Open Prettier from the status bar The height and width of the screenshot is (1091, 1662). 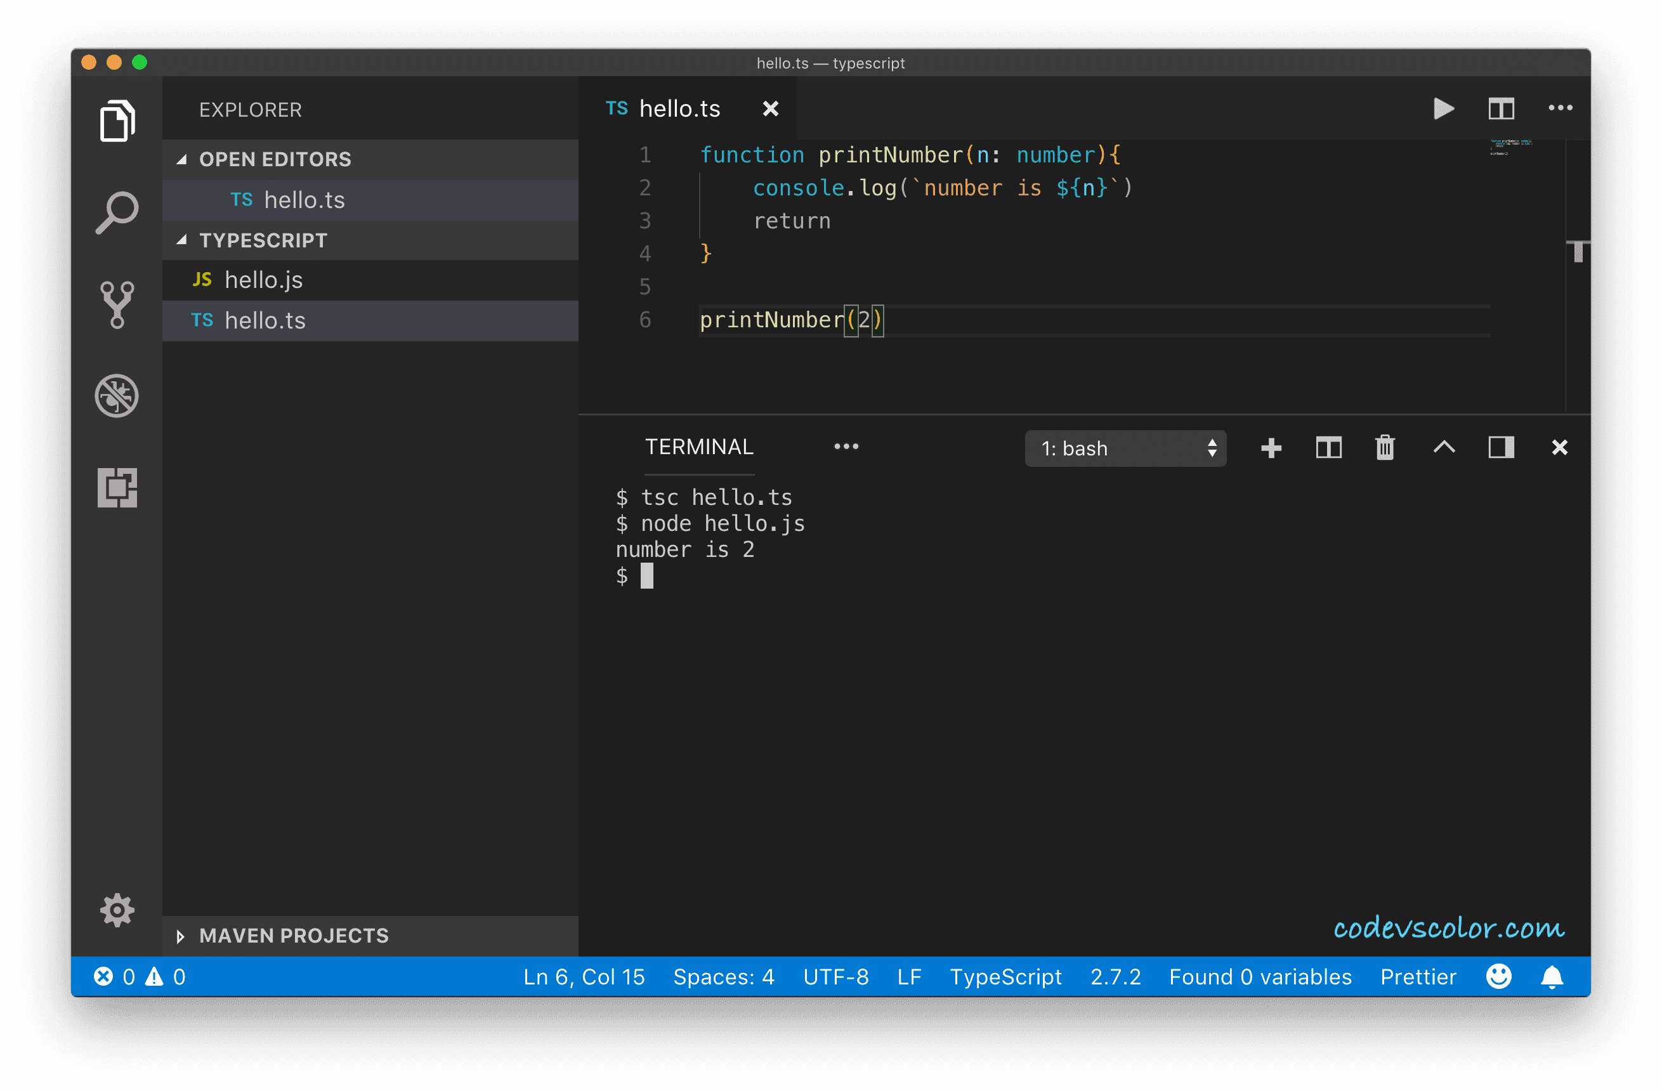coord(1418,976)
